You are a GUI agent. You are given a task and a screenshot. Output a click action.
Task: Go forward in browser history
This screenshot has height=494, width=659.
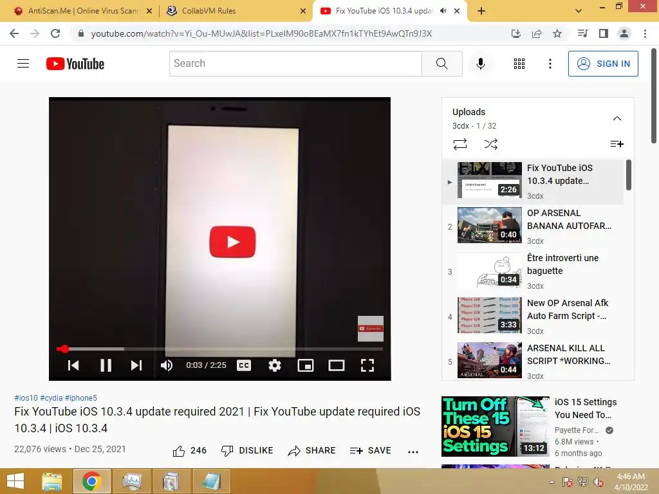(x=35, y=33)
